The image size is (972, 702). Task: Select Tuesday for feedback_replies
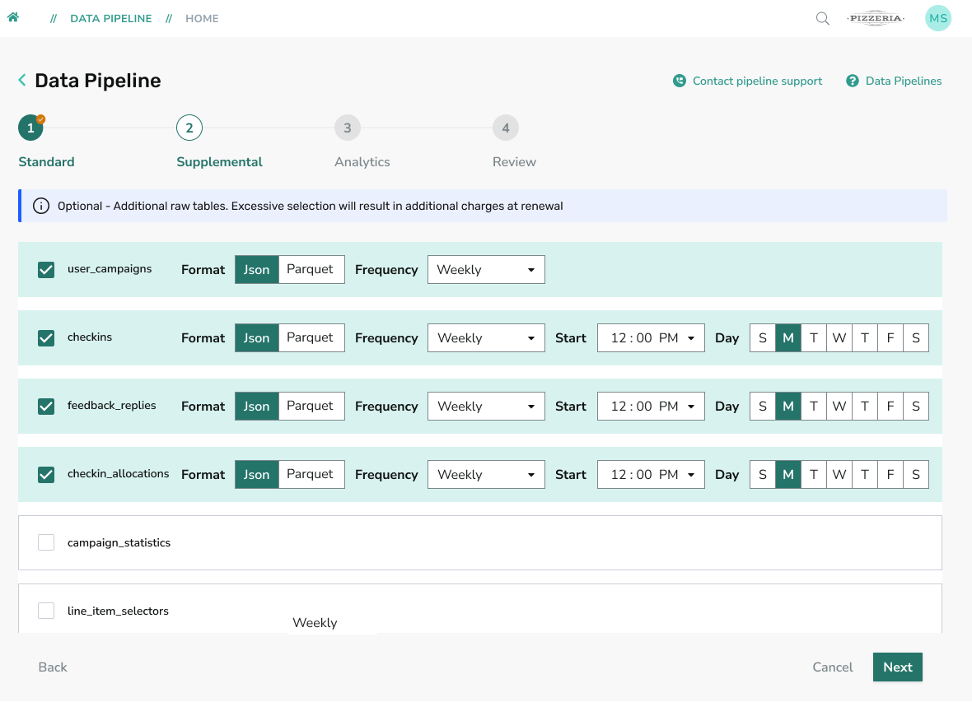click(x=813, y=406)
